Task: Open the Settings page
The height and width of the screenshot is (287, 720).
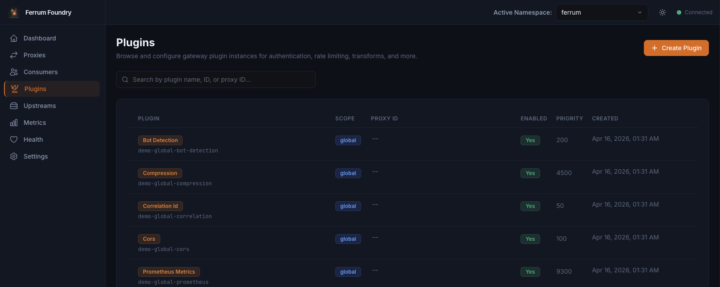Action: coord(52,156)
